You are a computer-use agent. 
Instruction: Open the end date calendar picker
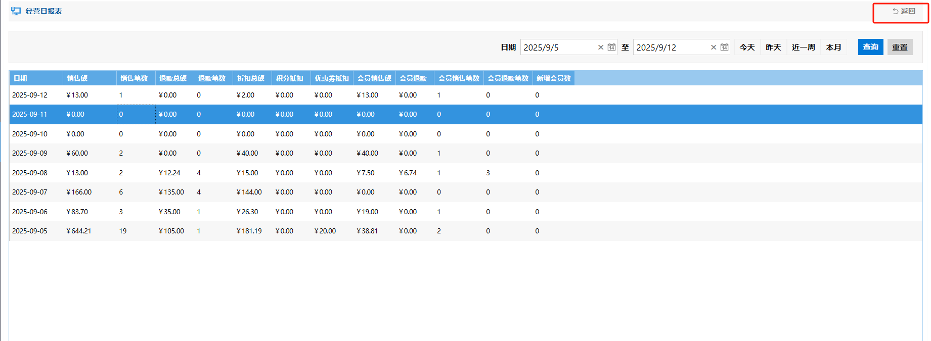724,47
